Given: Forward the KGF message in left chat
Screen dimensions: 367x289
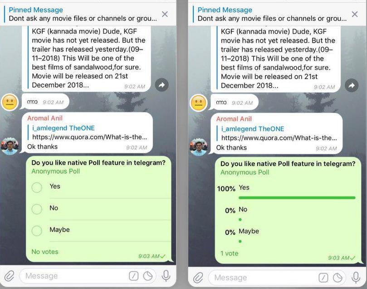Looking at the screenshot, I should coord(162,85).
